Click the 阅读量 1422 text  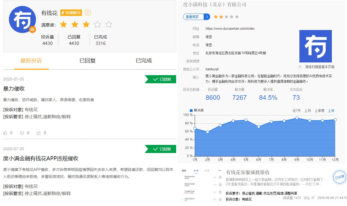[x=292, y=198]
